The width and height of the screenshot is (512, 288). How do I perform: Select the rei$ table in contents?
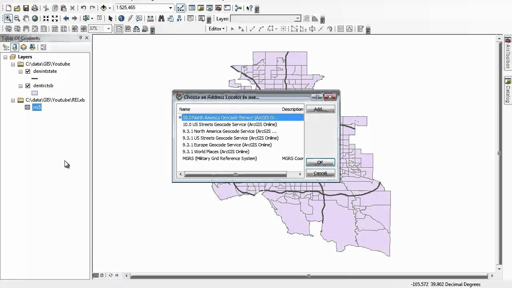(37, 107)
